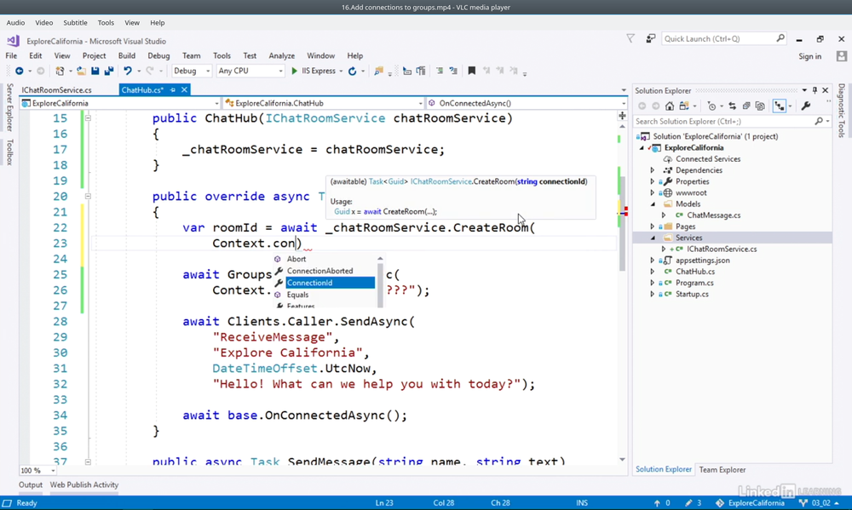Switch to Team Explorer tab

pyautogui.click(x=722, y=469)
